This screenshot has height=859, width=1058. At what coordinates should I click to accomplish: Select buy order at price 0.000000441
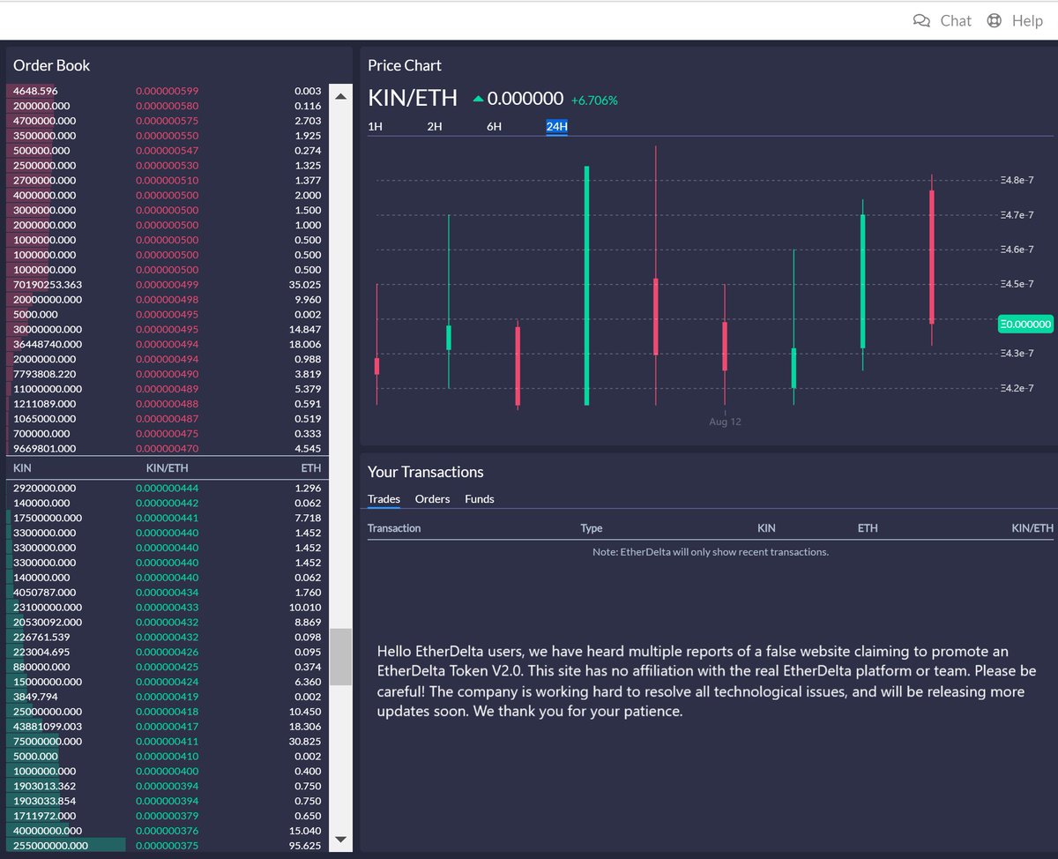168,518
